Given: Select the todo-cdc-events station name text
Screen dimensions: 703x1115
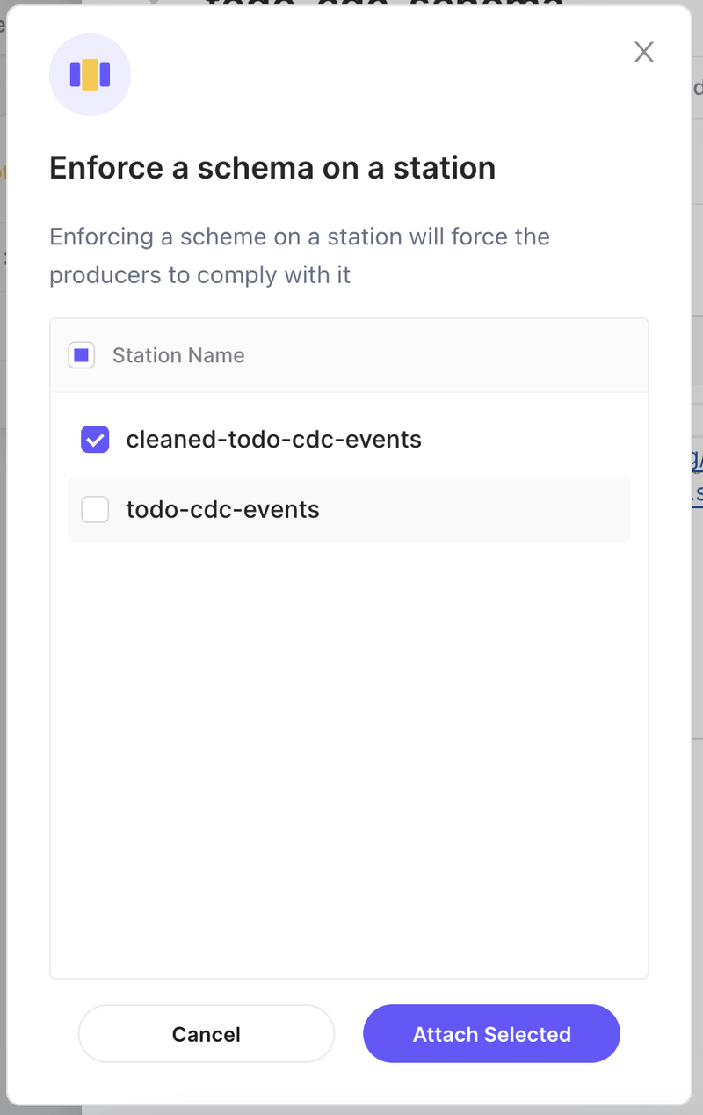Looking at the screenshot, I should pos(222,509).
